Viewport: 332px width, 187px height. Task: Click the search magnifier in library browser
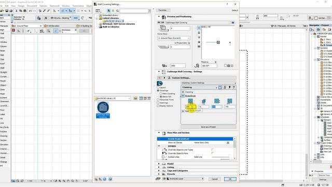[x=117, y=10]
